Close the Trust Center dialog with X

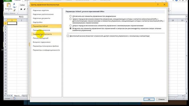click(164, 5)
